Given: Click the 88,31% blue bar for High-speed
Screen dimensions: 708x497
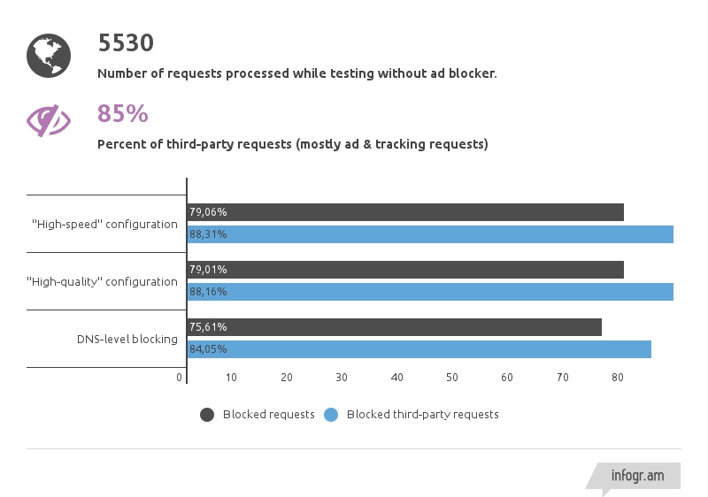Looking at the screenshot, I should click(430, 234).
